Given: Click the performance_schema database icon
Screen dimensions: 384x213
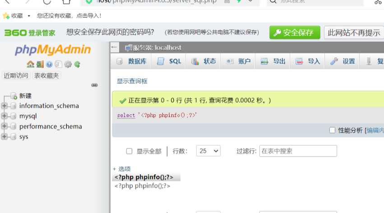Looking at the screenshot, I should click(14, 126).
